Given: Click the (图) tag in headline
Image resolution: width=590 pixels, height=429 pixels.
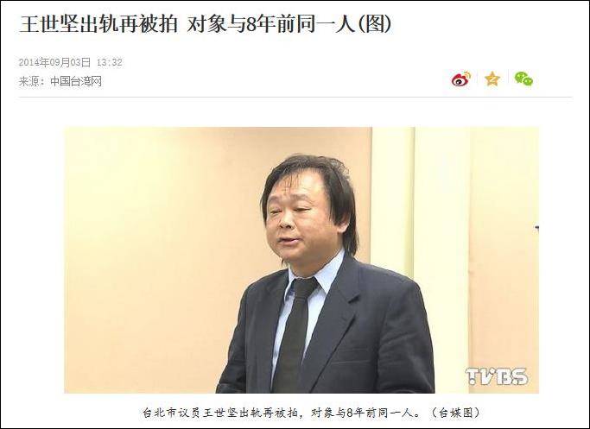Looking at the screenshot, I should tap(374, 24).
